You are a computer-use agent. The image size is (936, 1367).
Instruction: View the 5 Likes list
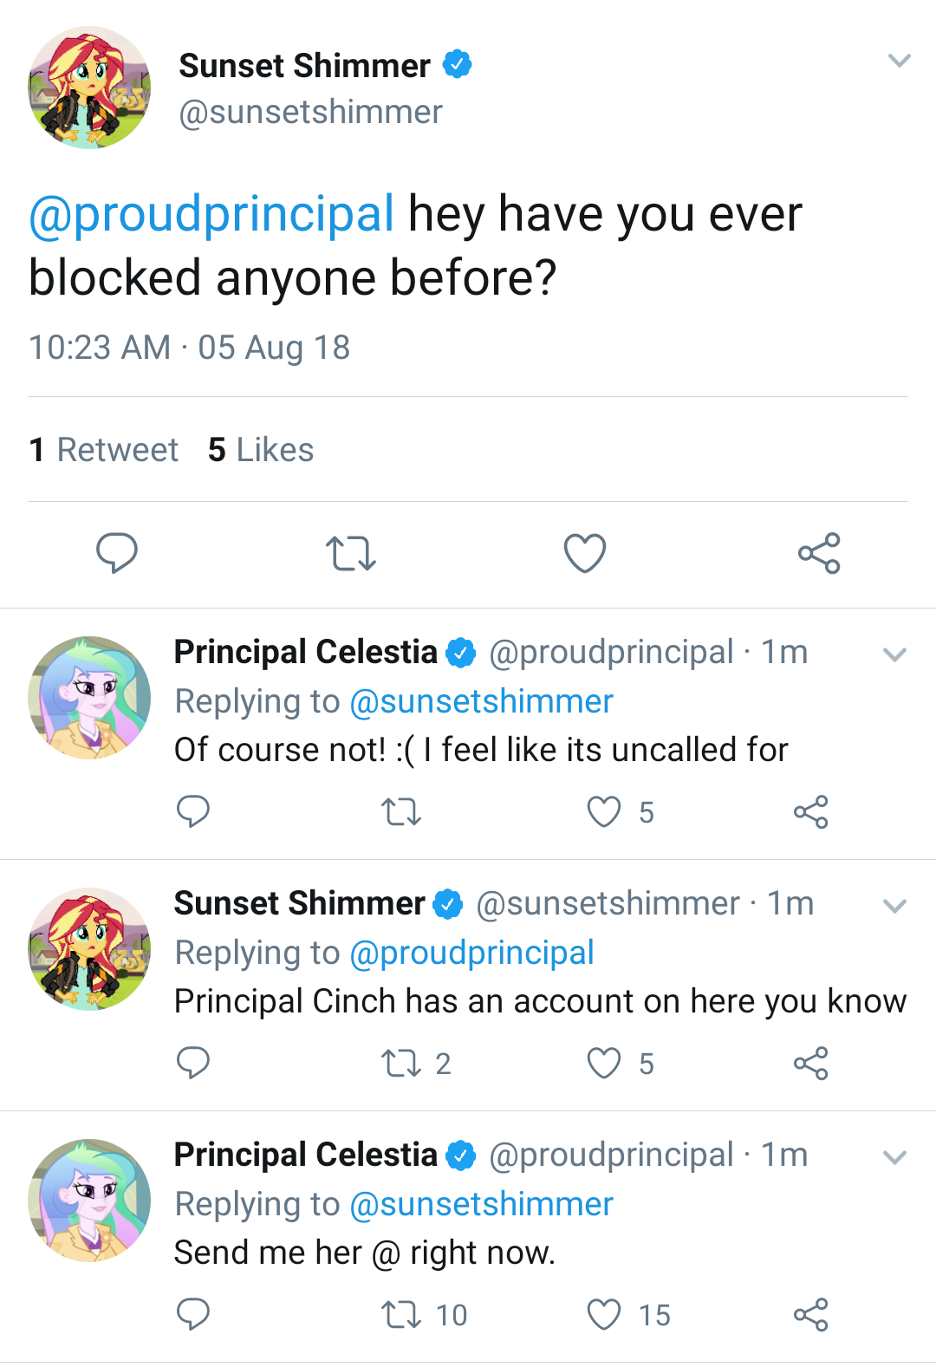261,450
